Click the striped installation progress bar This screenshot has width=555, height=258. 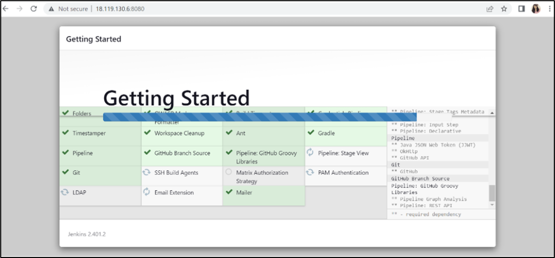260,117
